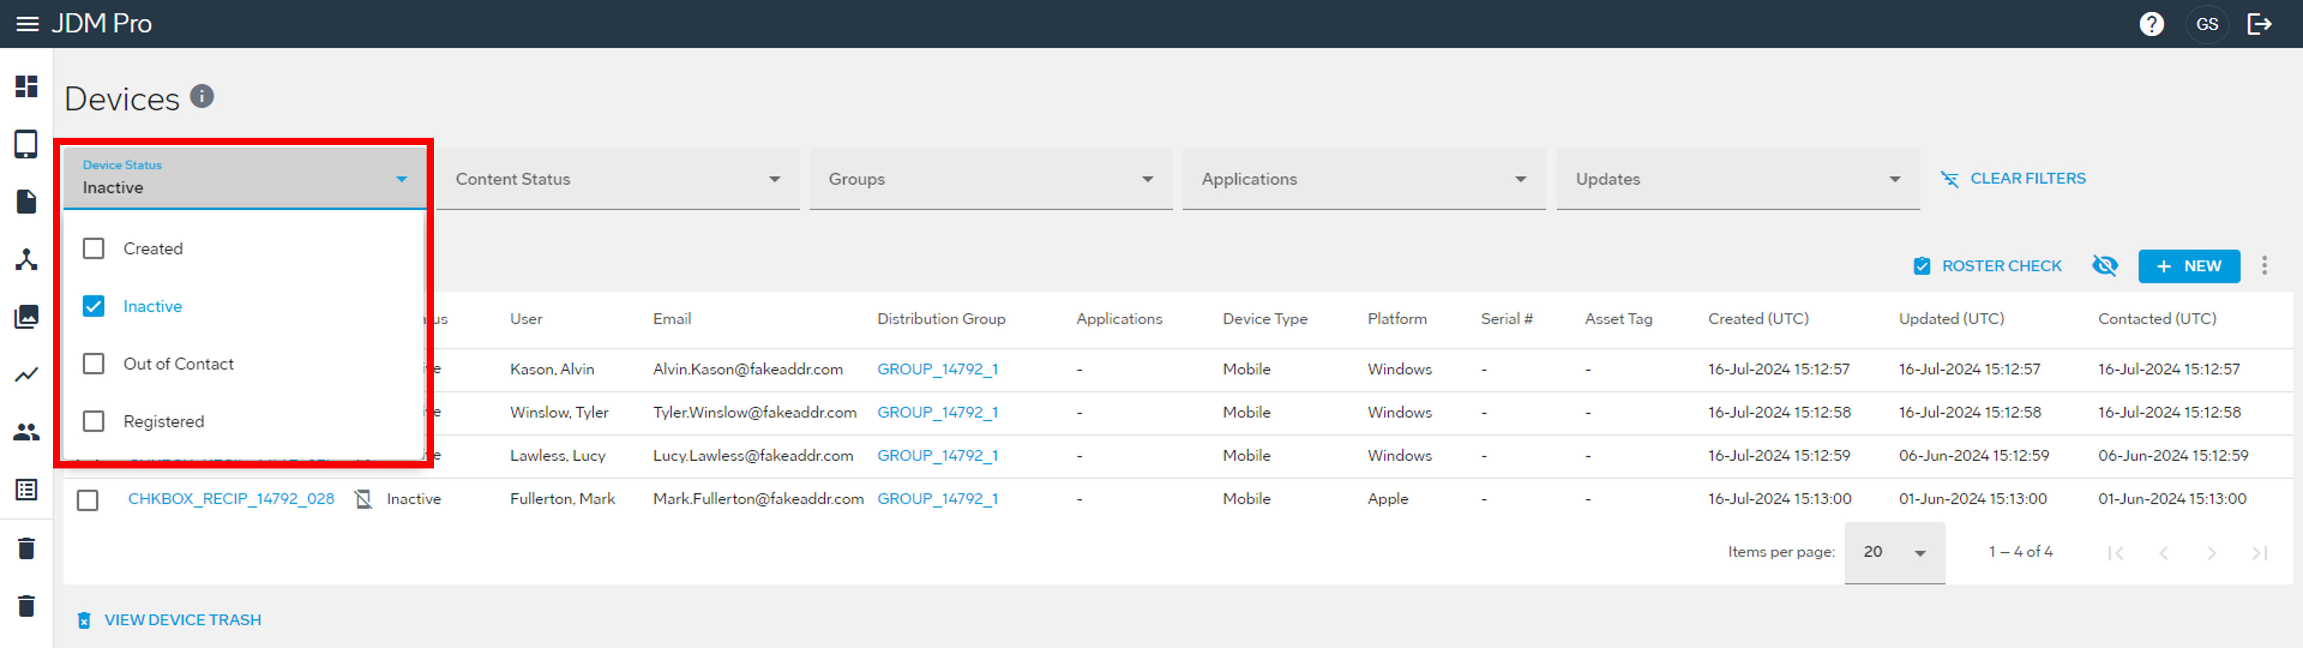Sort by Device Type column header
This screenshot has height=648, width=2303.
pos(1264,319)
